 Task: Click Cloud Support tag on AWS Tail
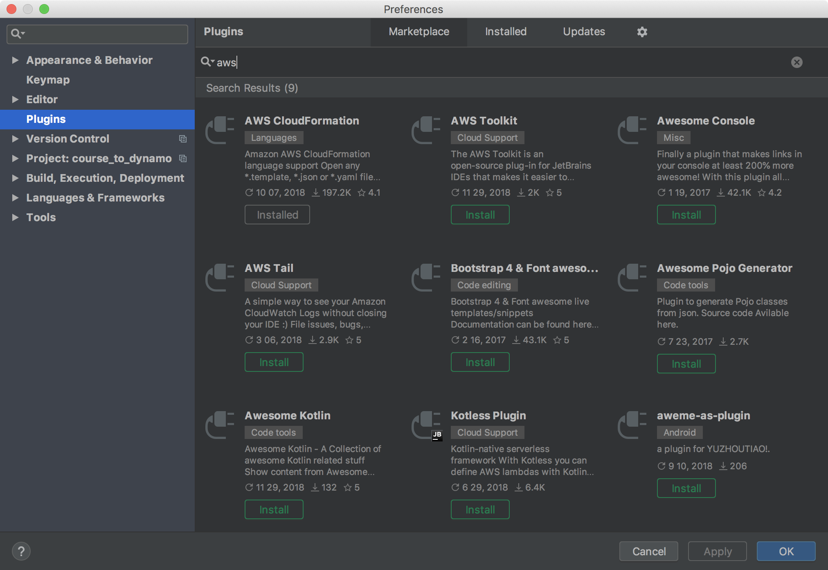click(281, 285)
